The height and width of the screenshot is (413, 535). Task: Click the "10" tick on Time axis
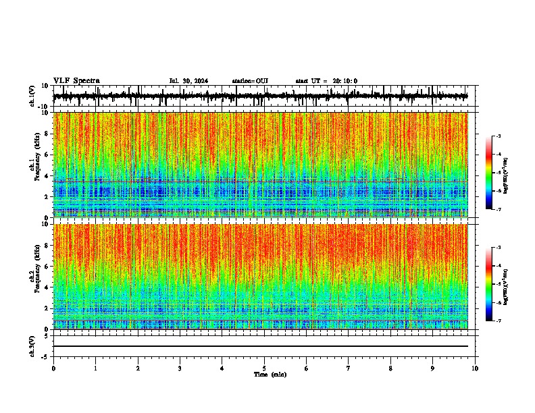click(x=475, y=368)
